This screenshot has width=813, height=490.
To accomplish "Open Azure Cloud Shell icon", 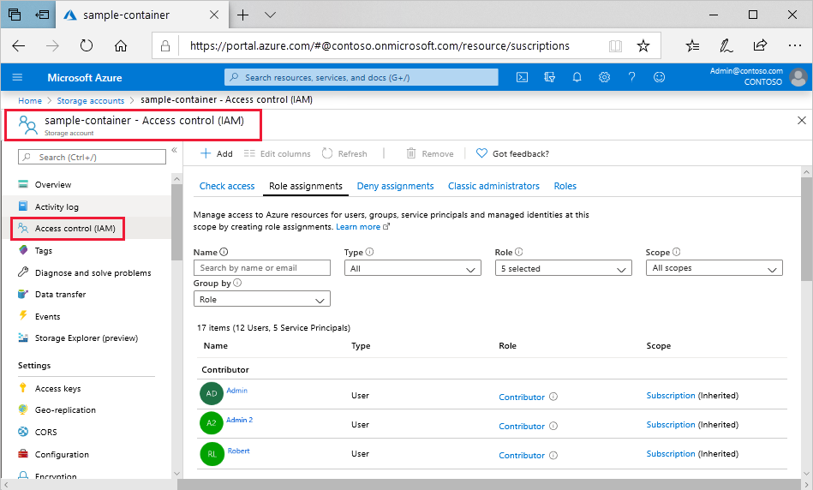I will (522, 77).
